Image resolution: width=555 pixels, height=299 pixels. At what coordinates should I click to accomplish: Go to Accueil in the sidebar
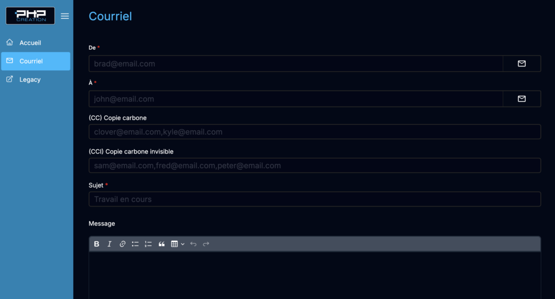[x=30, y=43]
